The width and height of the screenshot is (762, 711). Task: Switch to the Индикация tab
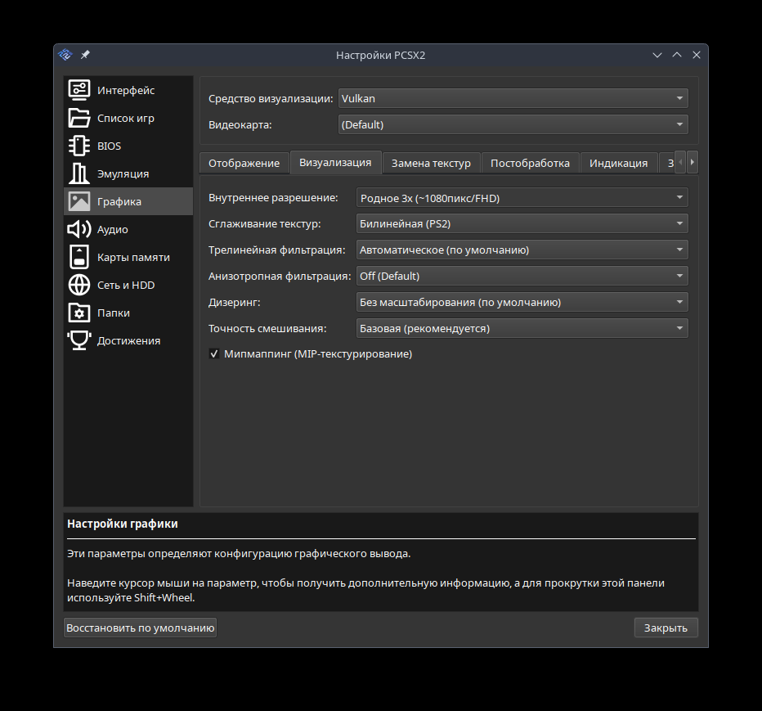[618, 163]
